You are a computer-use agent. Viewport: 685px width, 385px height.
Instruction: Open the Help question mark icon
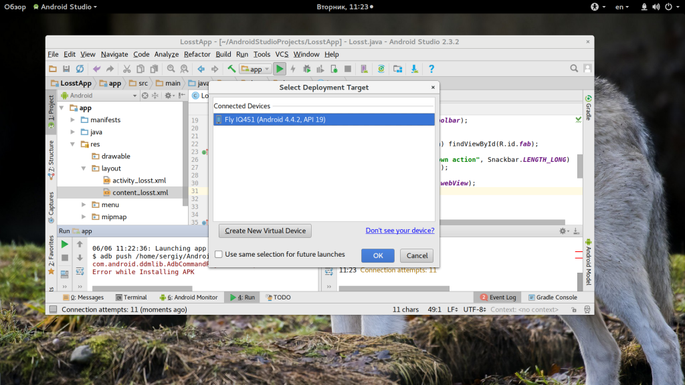click(x=431, y=69)
